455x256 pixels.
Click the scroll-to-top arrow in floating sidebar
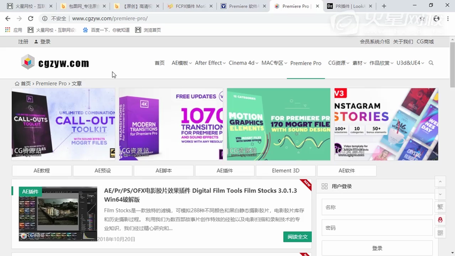441,181
